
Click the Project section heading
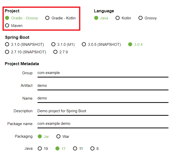[x=12, y=11]
